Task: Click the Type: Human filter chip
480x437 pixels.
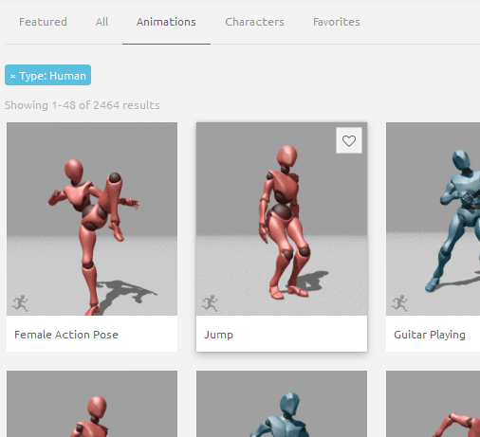Action: (47, 75)
